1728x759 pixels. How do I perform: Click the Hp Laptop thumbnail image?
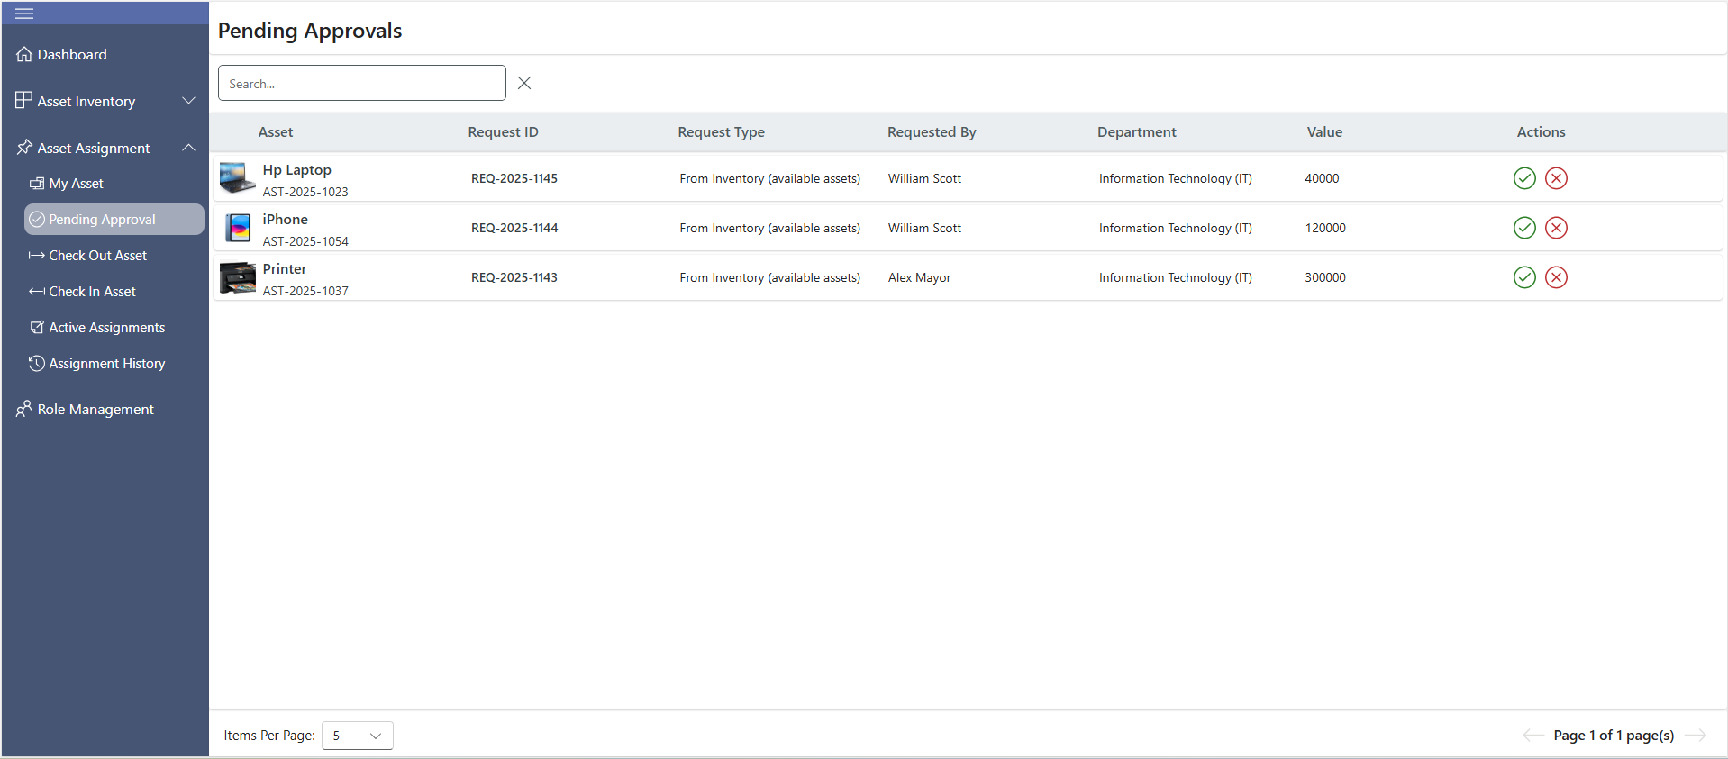pyautogui.click(x=238, y=178)
